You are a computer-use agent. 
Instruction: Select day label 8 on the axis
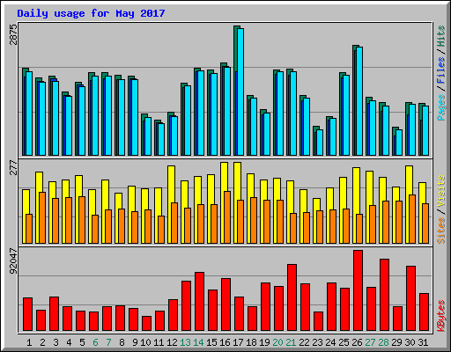(122, 342)
